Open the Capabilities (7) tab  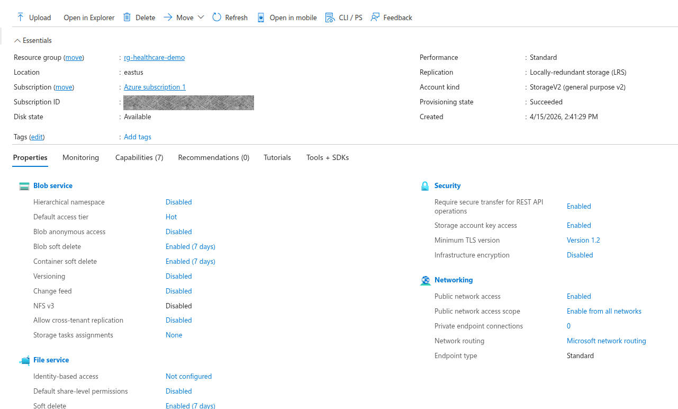tap(139, 157)
